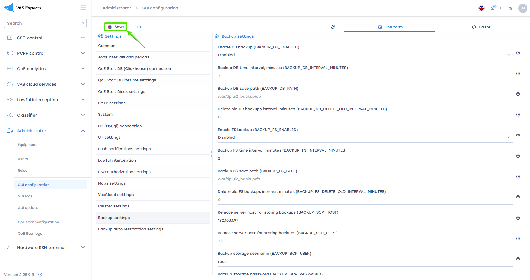Click the retweet-style arrows icon beside Save
The width and height of the screenshot is (530, 280).
139,27
